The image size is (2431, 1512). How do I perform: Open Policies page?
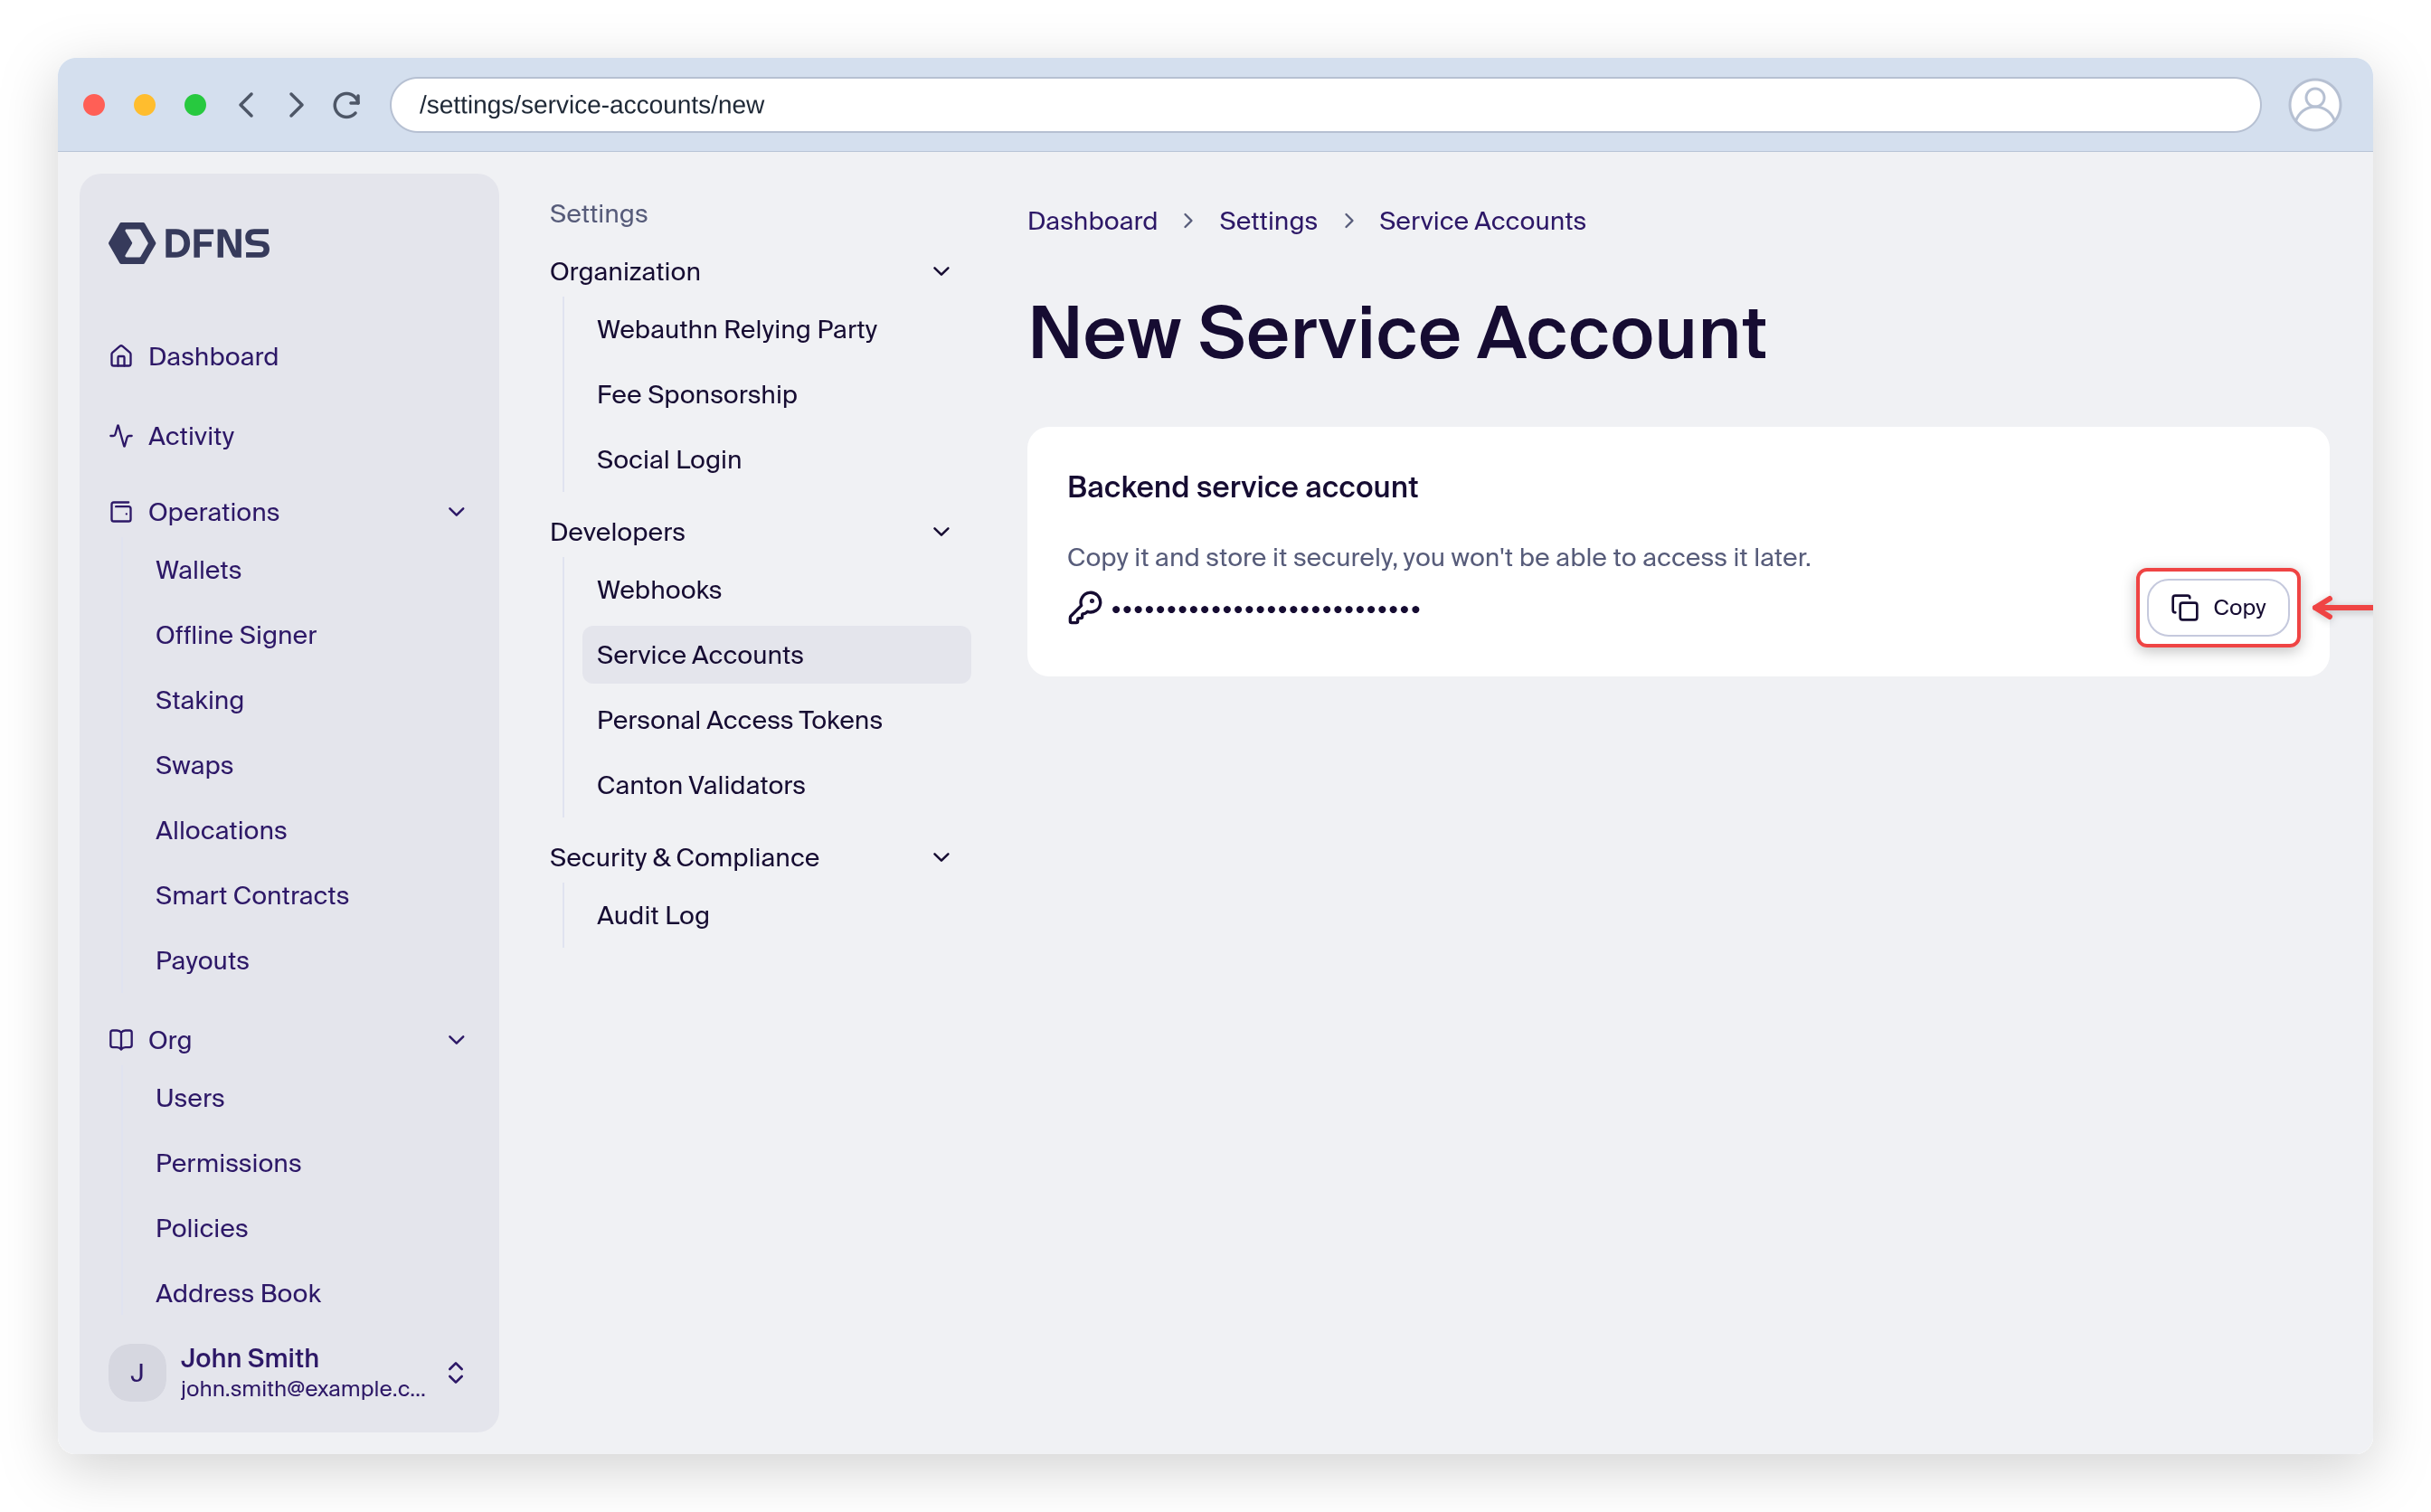(201, 1228)
